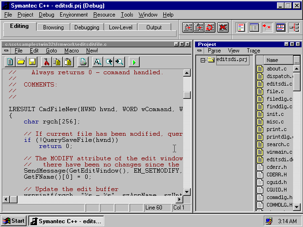The width and height of the screenshot is (303, 227).
Task: Click editor horizontal scrollbar right arrow
Action: tap(179, 199)
